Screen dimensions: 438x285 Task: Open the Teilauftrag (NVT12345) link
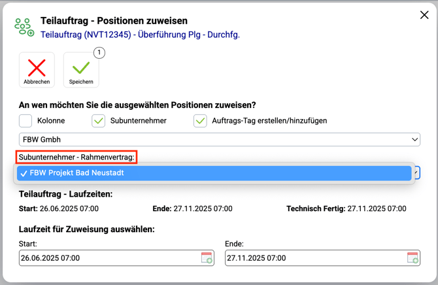click(140, 35)
